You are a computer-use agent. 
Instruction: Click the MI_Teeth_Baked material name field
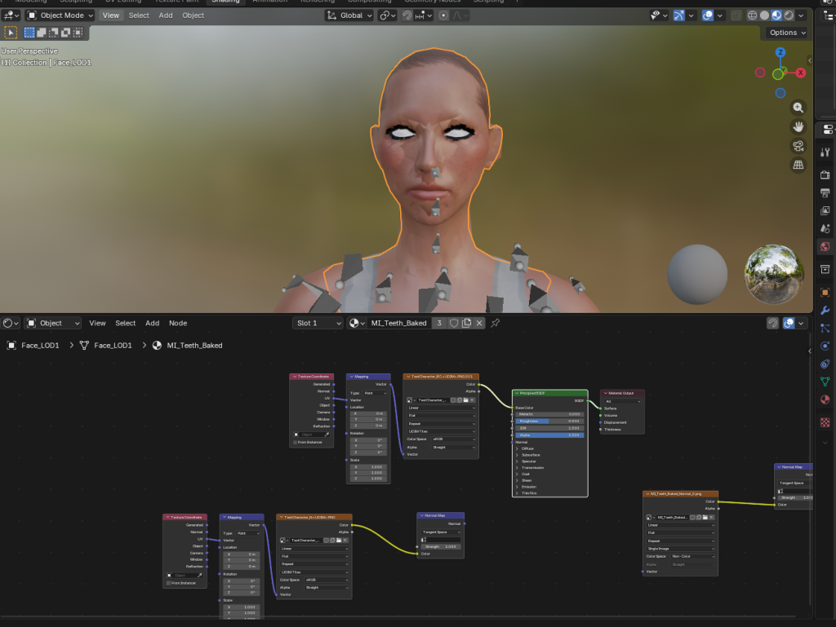(x=398, y=323)
